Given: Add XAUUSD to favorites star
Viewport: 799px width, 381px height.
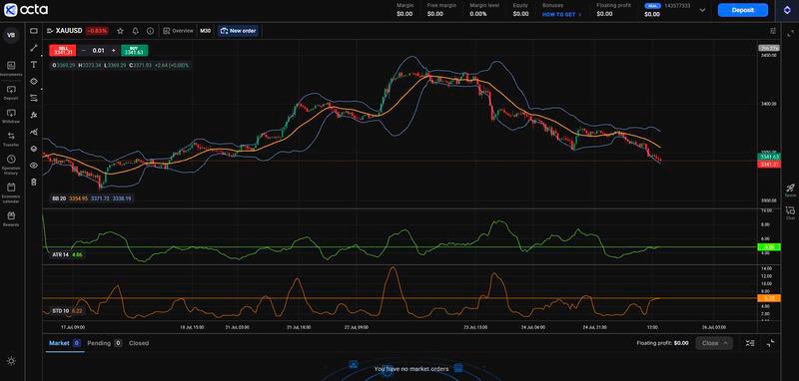Looking at the screenshot, I should (120, 31).
